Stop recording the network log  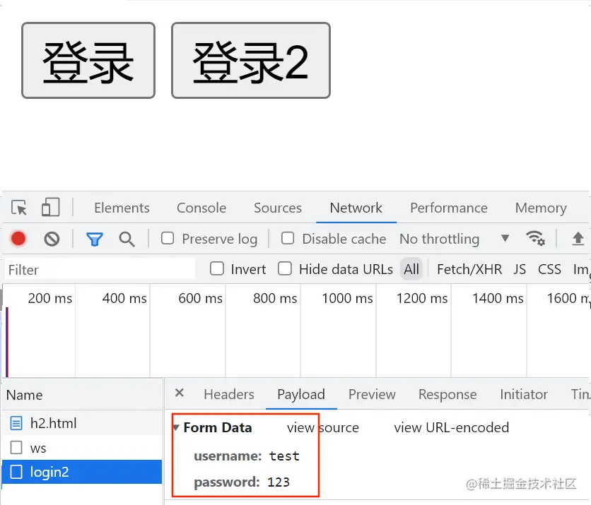point(18,239)
